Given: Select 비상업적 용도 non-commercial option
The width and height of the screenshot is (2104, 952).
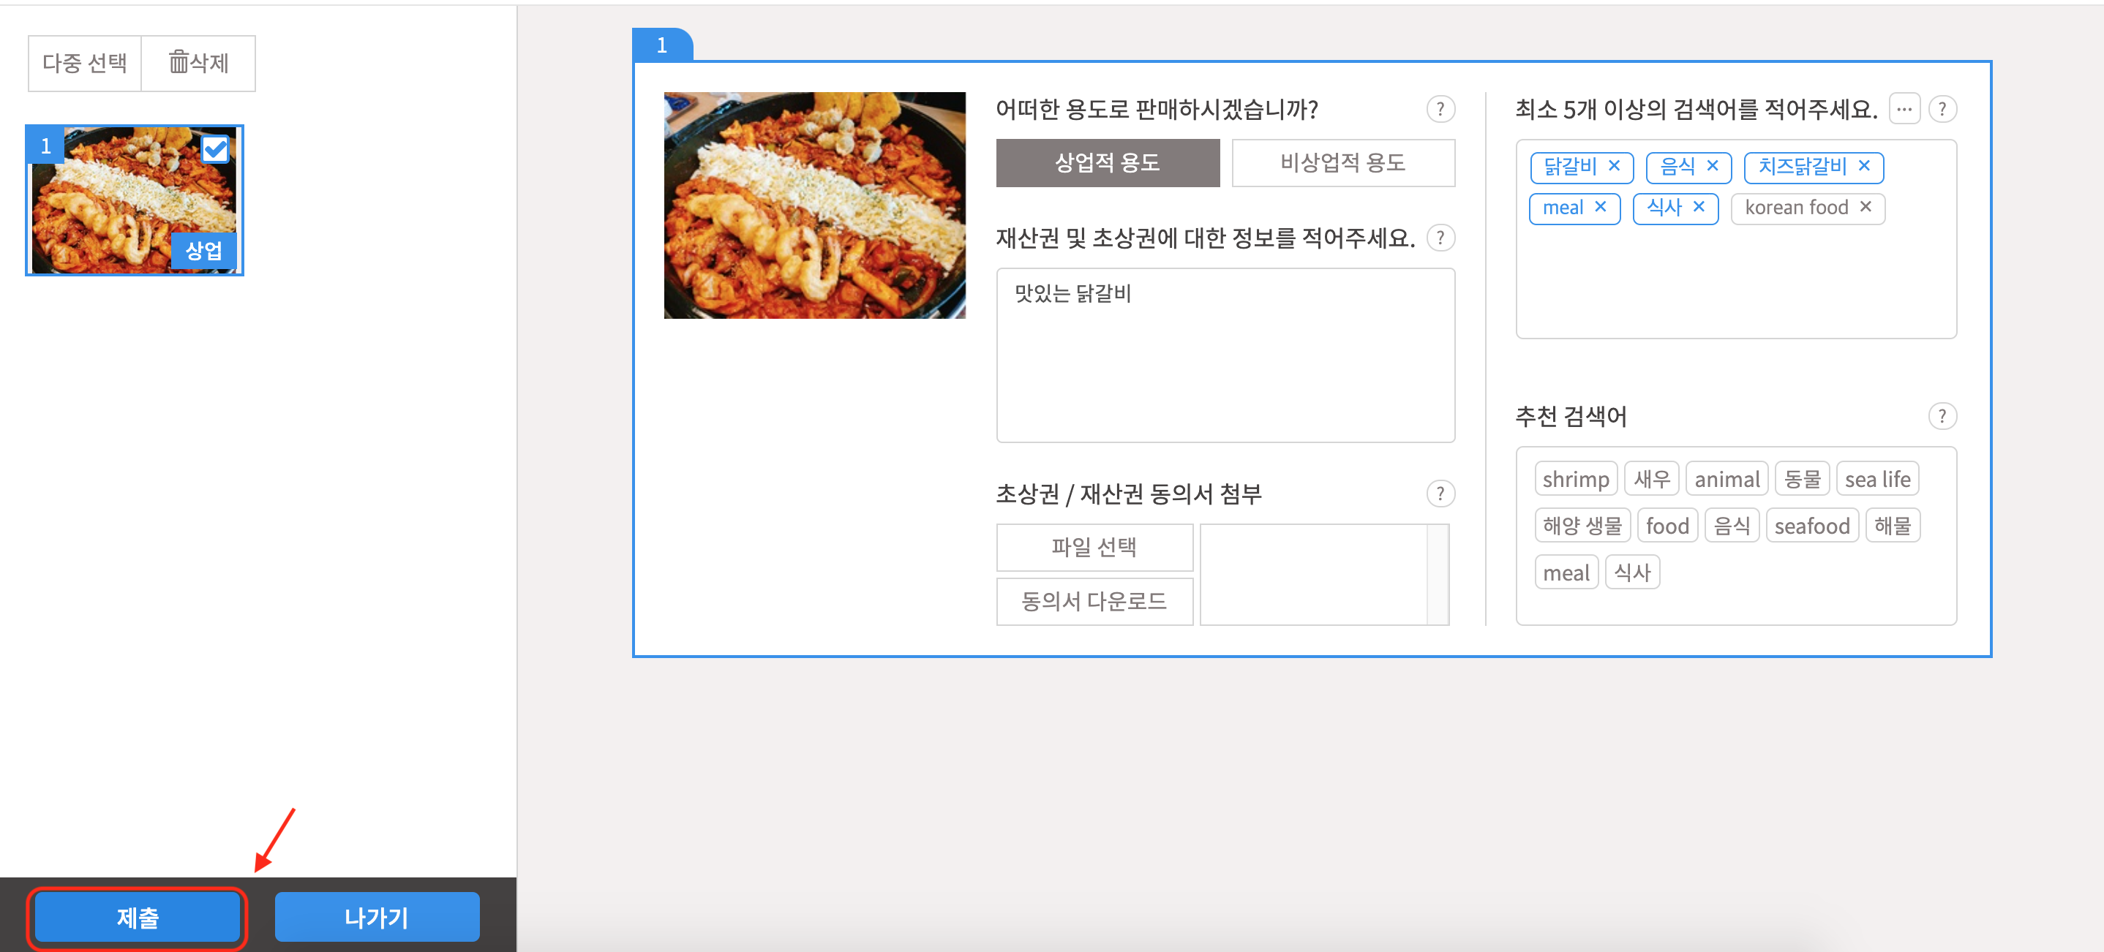Looking at the screenshot, I should [1342, 162].
